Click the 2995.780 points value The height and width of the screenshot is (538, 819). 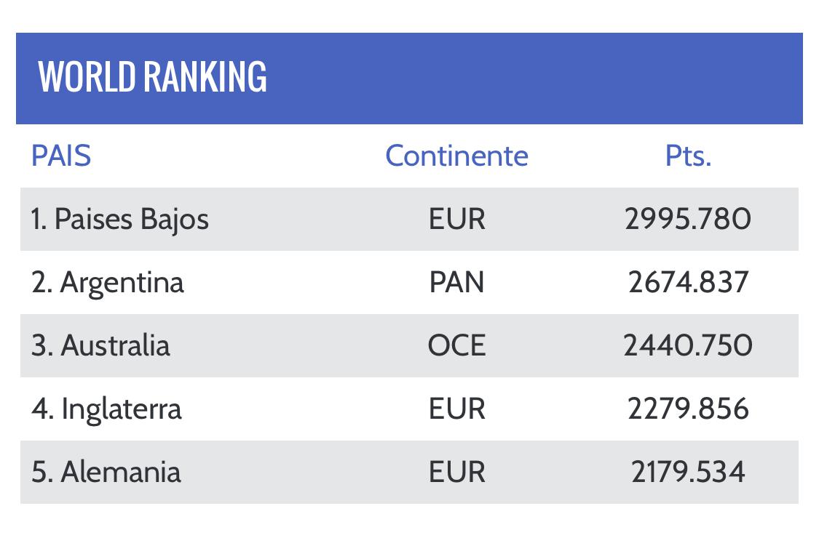pos(688,219)
